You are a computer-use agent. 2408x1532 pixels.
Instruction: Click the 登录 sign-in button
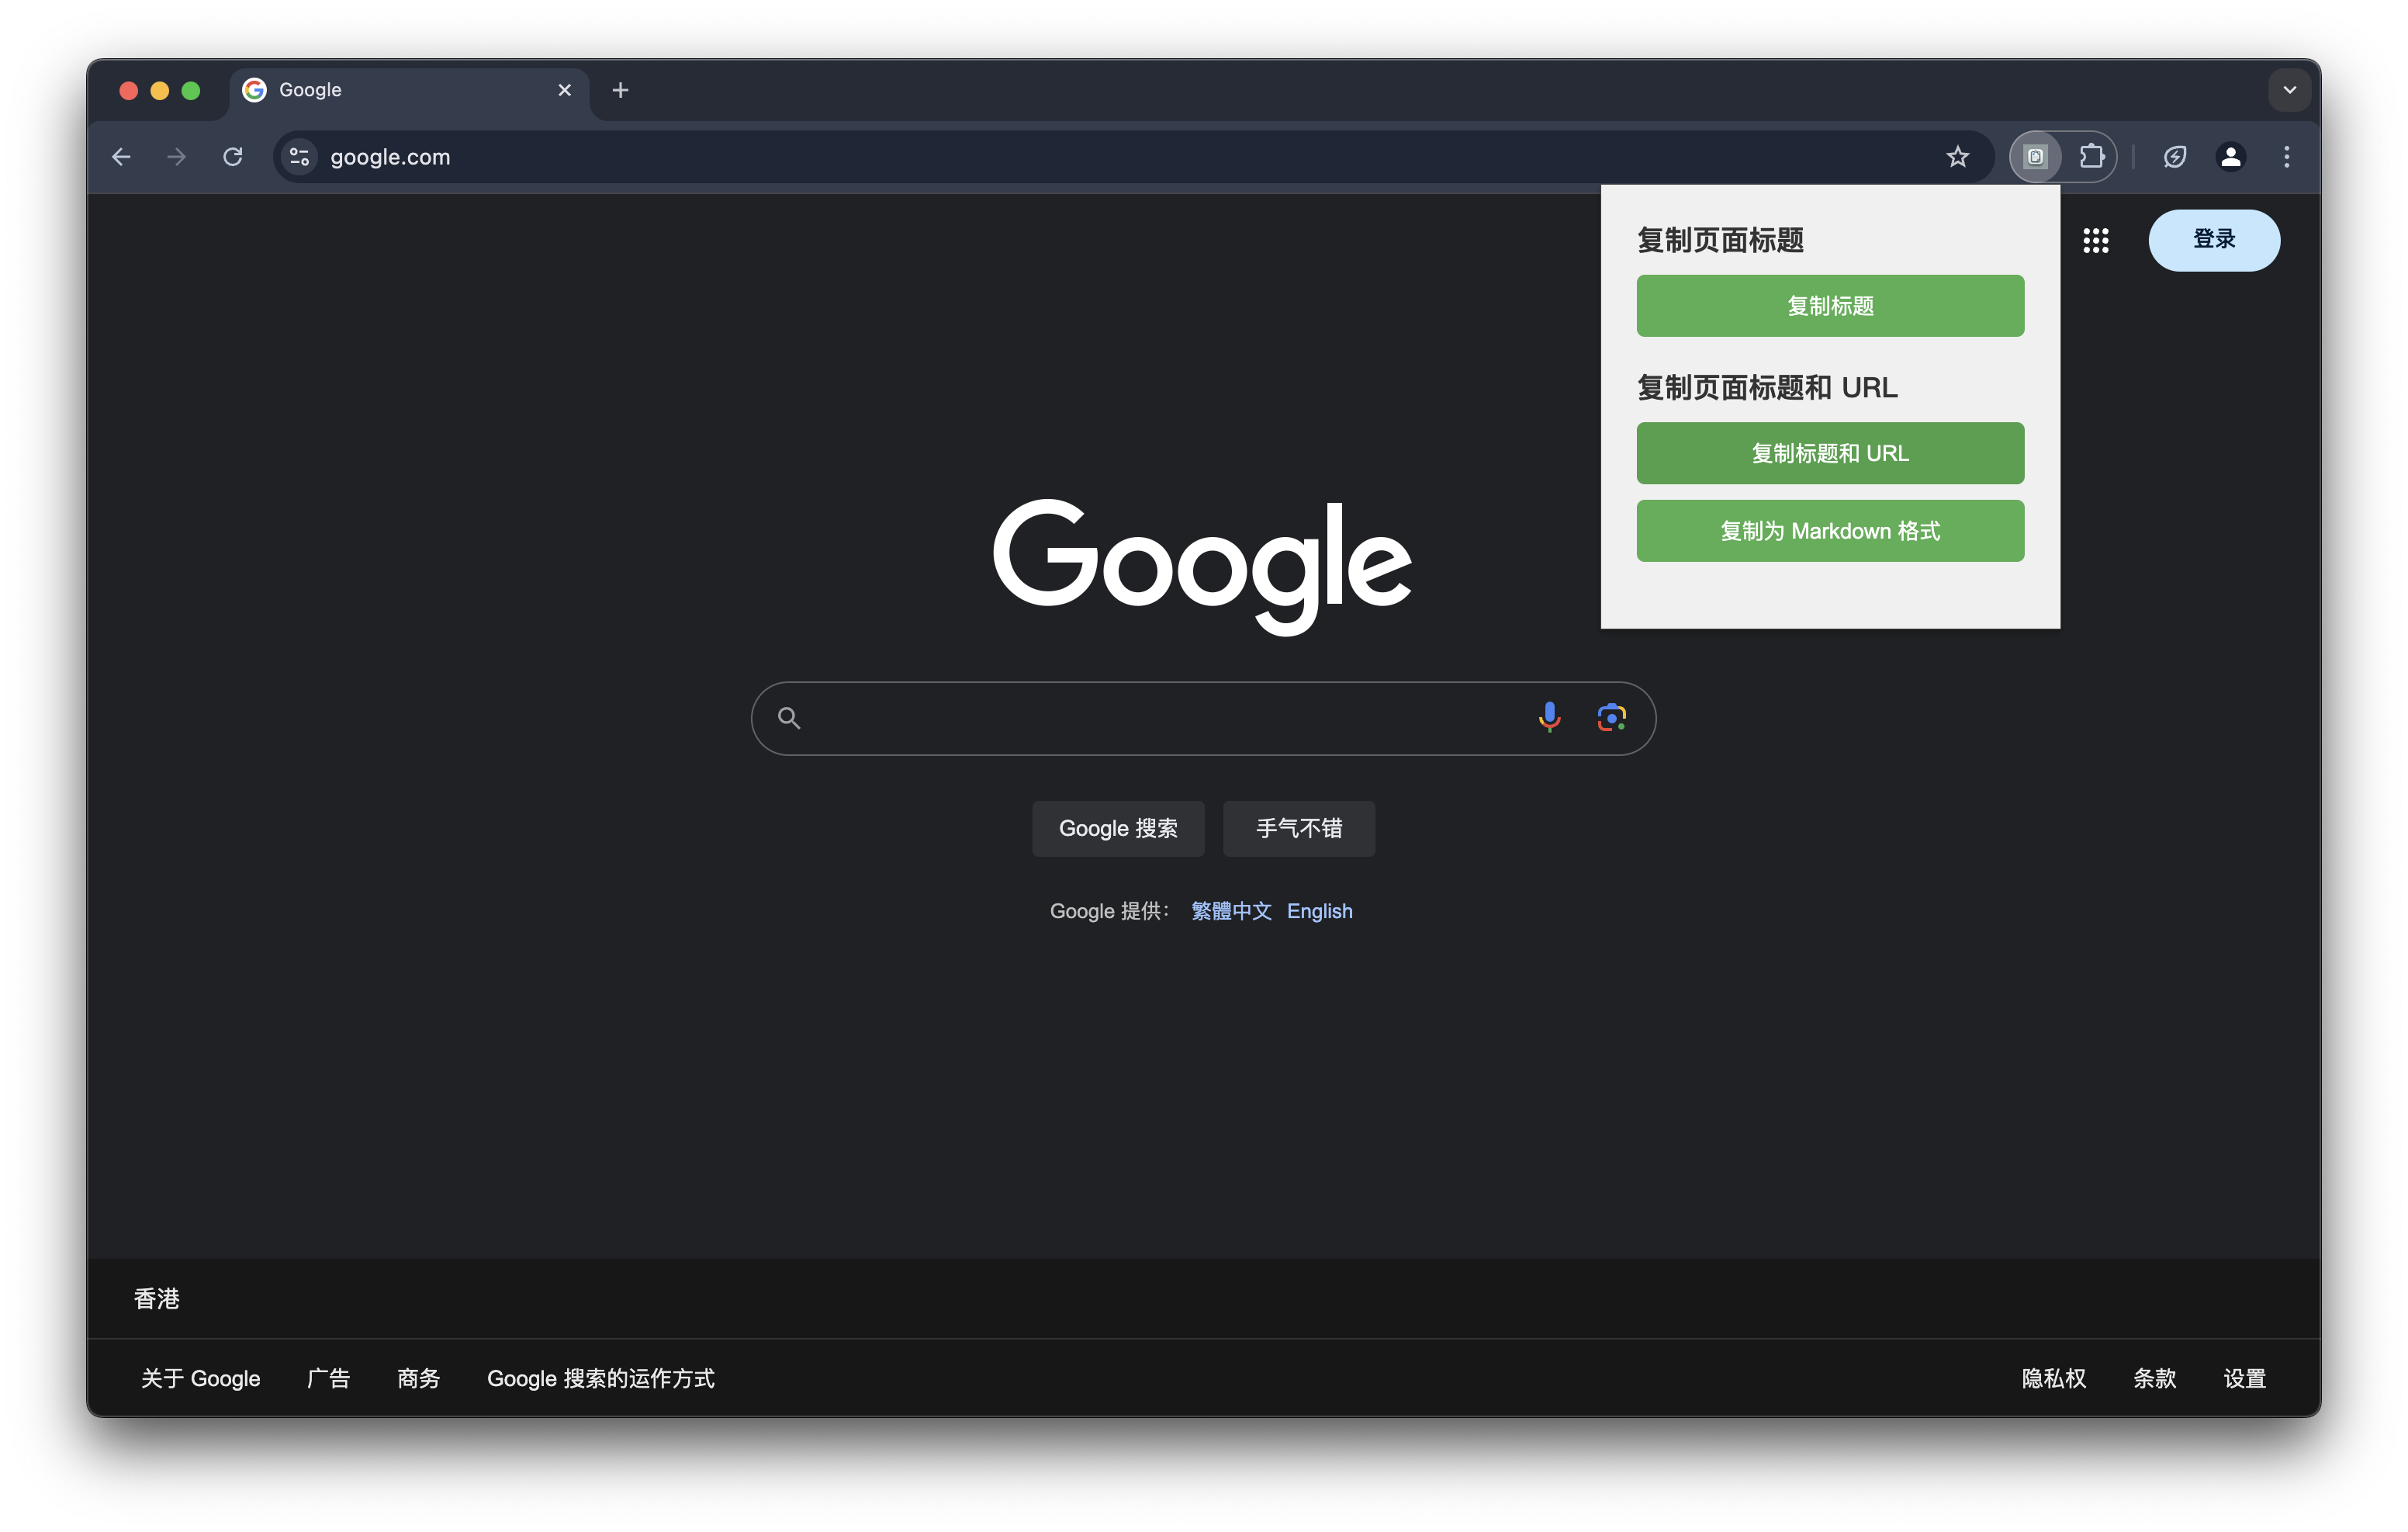pyautogui.click(x=2214, y=240)
